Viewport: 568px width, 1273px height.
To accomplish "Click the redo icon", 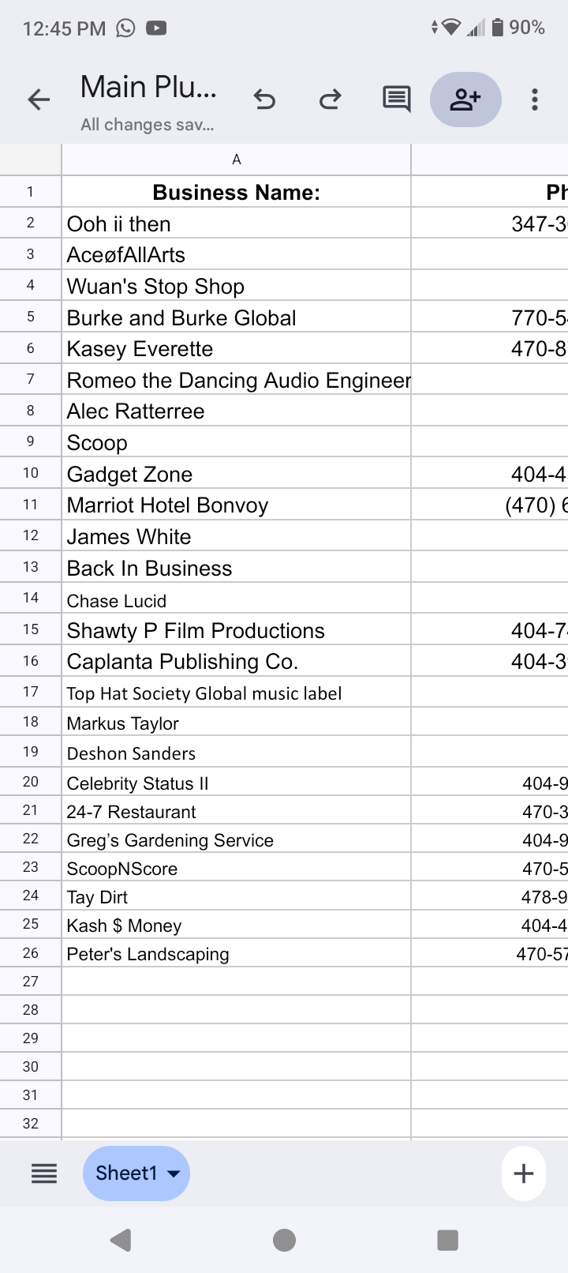I will pyautogui.click(x=330, y=100).
